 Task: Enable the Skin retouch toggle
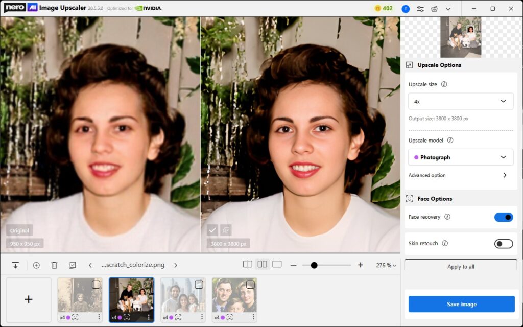coord(503,244)
